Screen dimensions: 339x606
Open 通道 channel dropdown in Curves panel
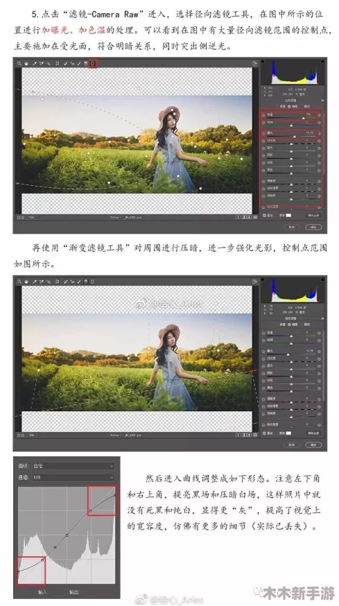point(73,478)
